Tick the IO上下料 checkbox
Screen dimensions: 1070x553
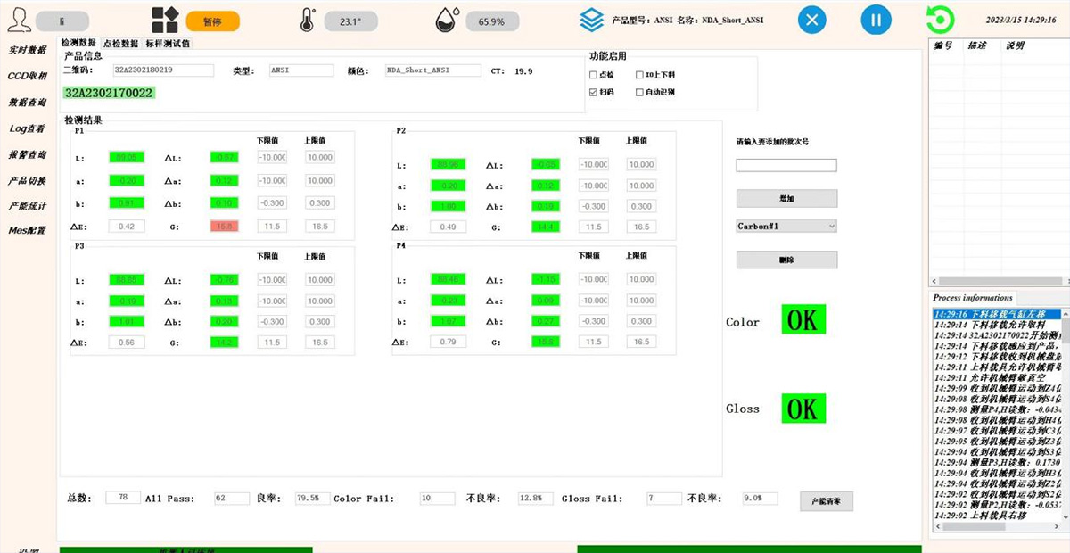click(x=639, y=76)
